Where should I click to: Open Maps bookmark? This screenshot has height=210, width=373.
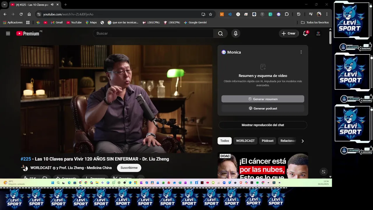pos(91,22)
